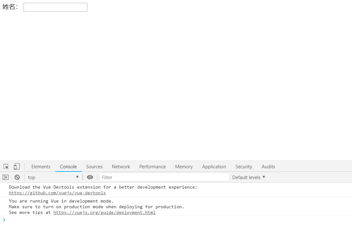
Task: Open the Application tab
Action: coord(214,167)
